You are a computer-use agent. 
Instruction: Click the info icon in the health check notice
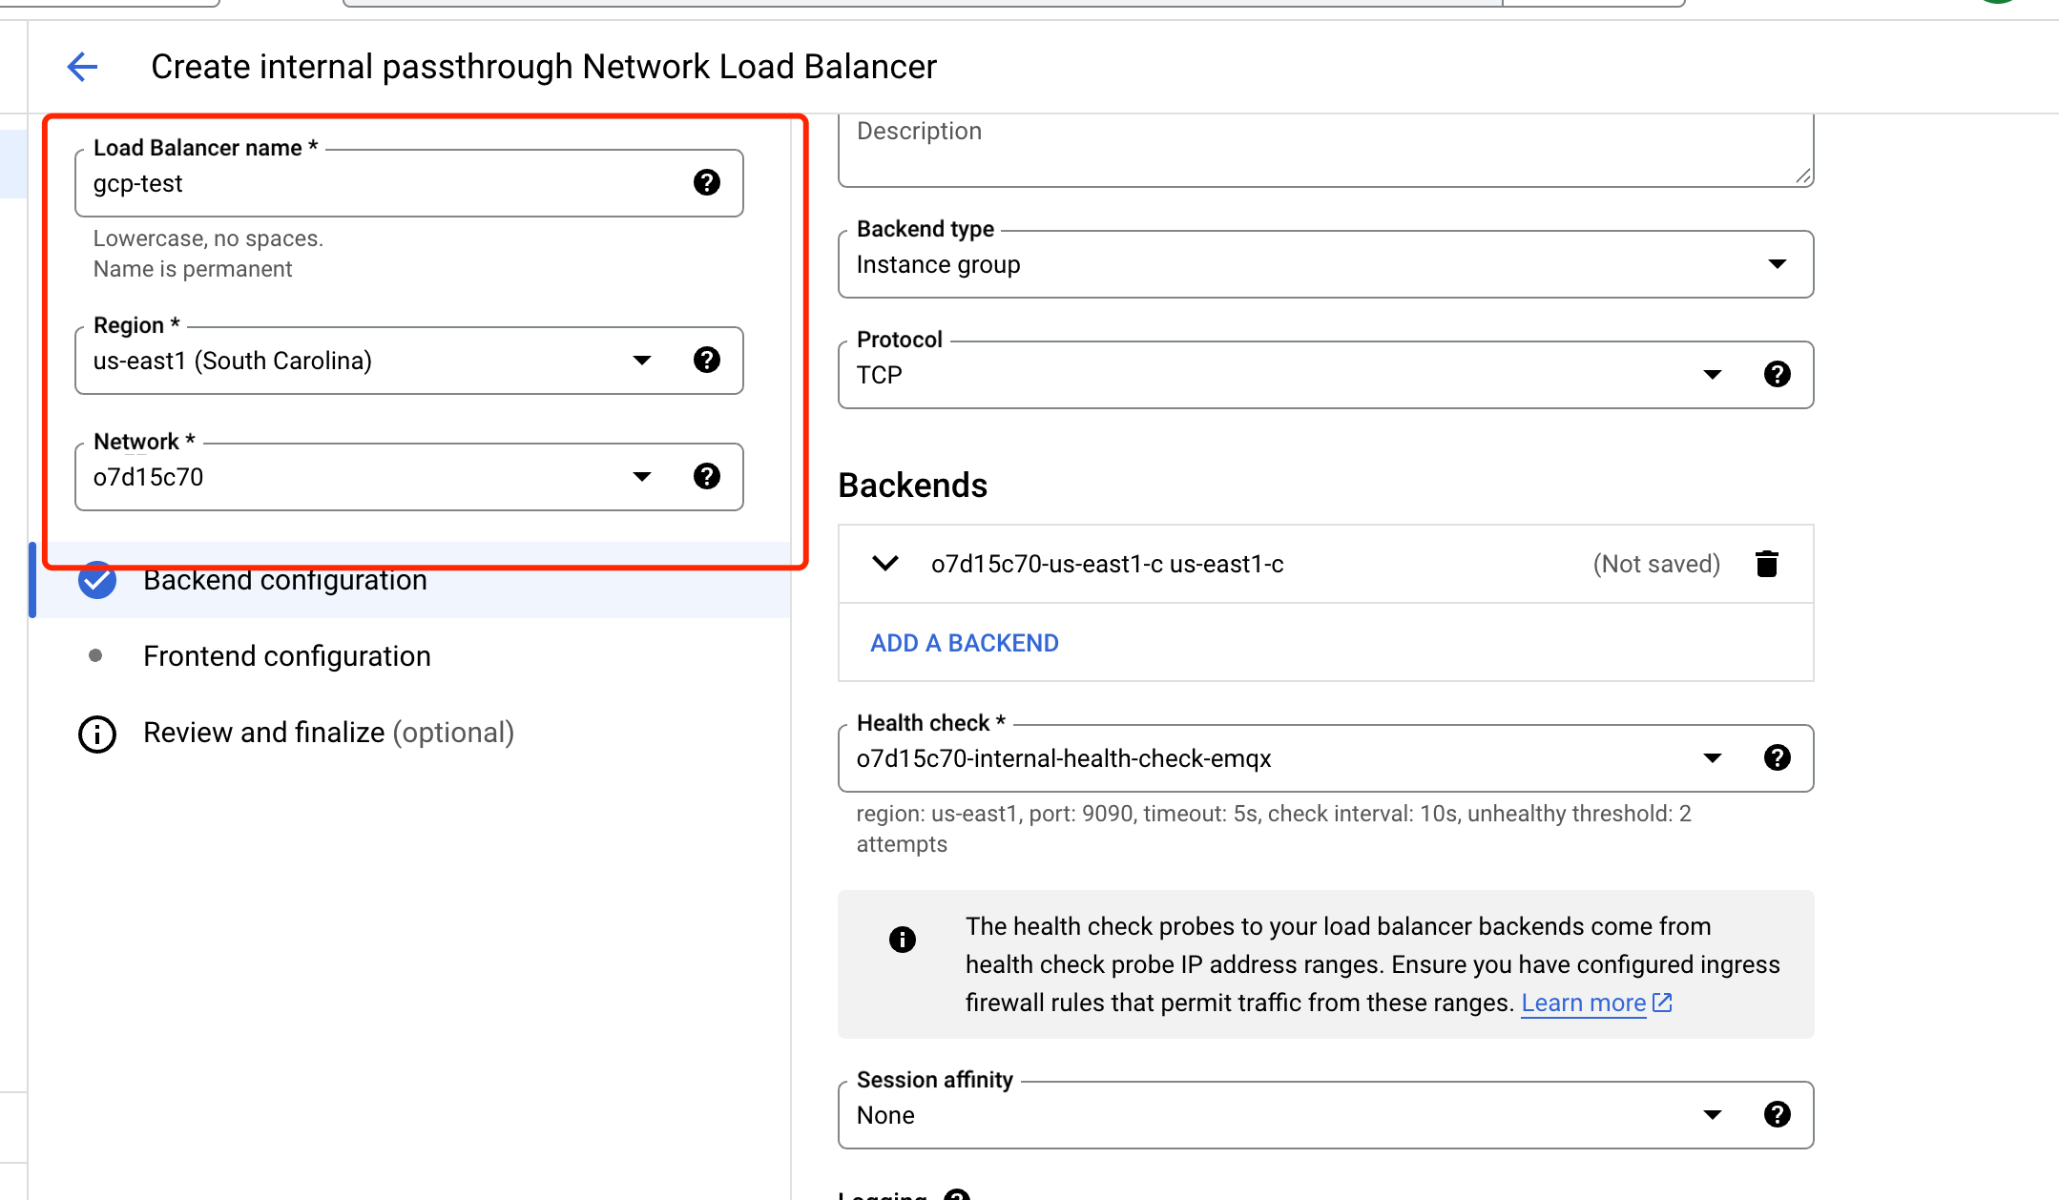tap(901, 939)
